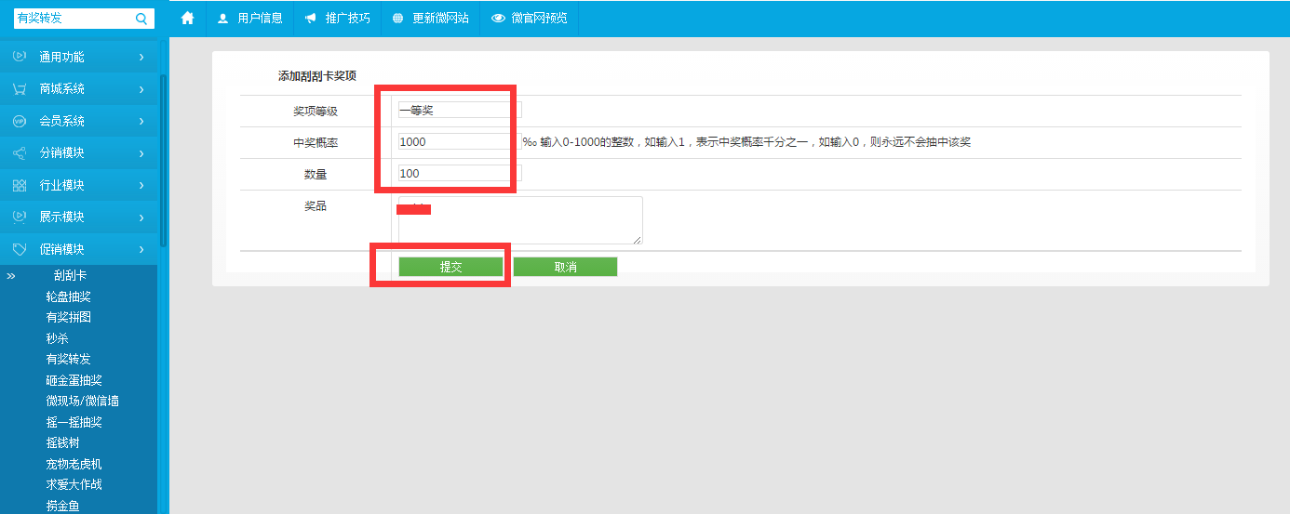Open 砸金蛋抽奖 in the sidebar
The image size is (1290, 514).
74,380
